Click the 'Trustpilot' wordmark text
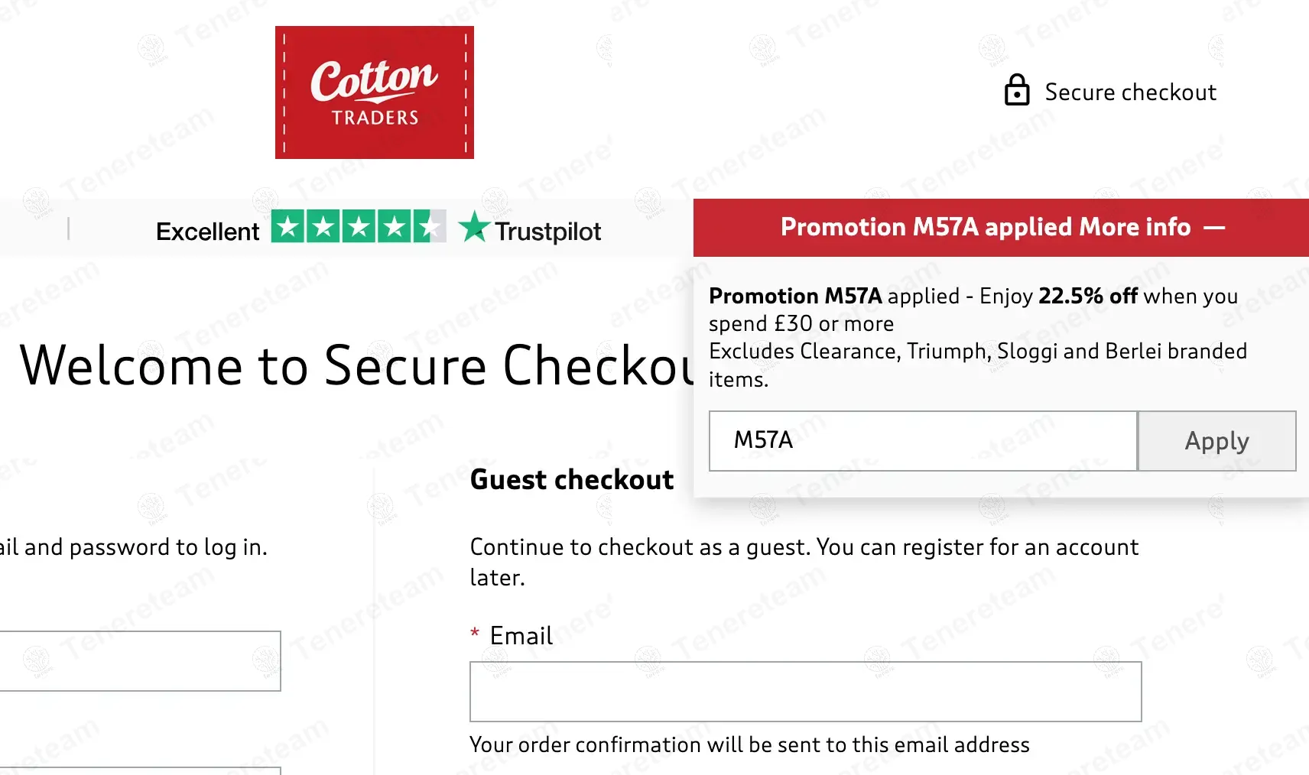Screen dimensions: 1309x775 (547, 232)
